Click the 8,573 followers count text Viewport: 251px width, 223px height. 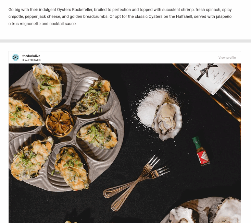[x=32, y=60]
